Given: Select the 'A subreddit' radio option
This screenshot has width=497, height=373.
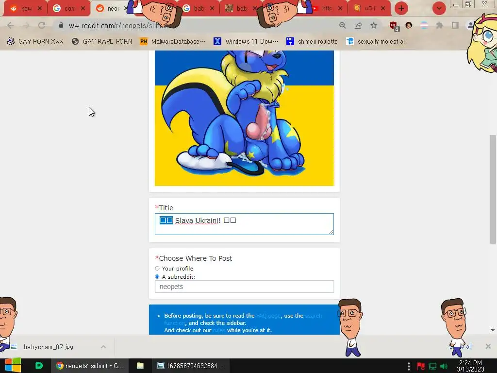Looking at the screenshot, I should [x=157, y=276].
